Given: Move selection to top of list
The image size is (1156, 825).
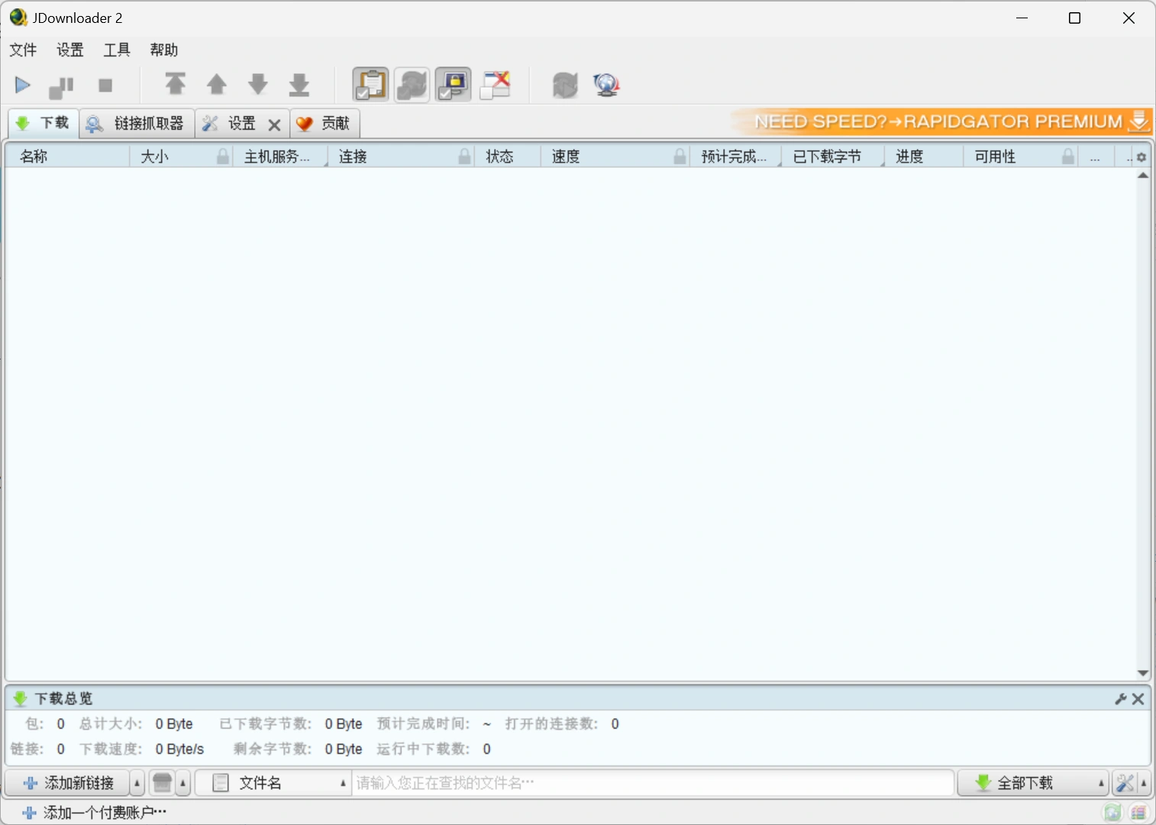Looking at the screenshot, I should click(x=176, y=84).
